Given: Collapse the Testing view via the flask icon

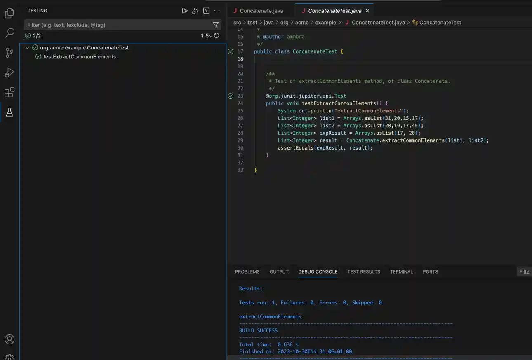Looking at the screenshot, I should point(9,112).
